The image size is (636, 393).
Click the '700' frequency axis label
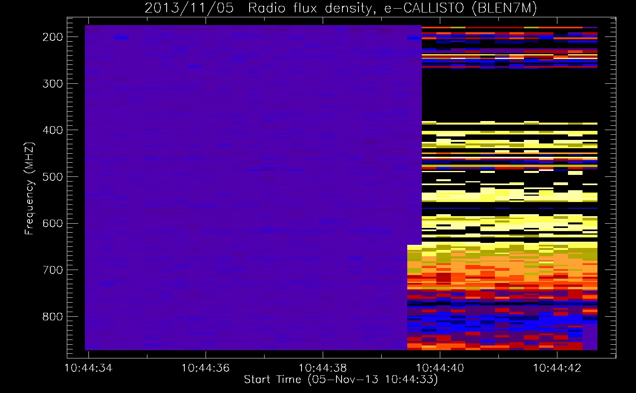click(x=53, y=270)
